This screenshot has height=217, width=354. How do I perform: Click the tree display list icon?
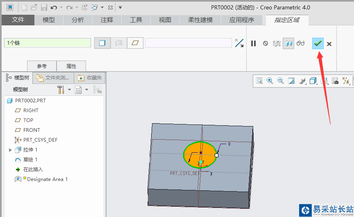pyautogui.click(x=78, y=90)
